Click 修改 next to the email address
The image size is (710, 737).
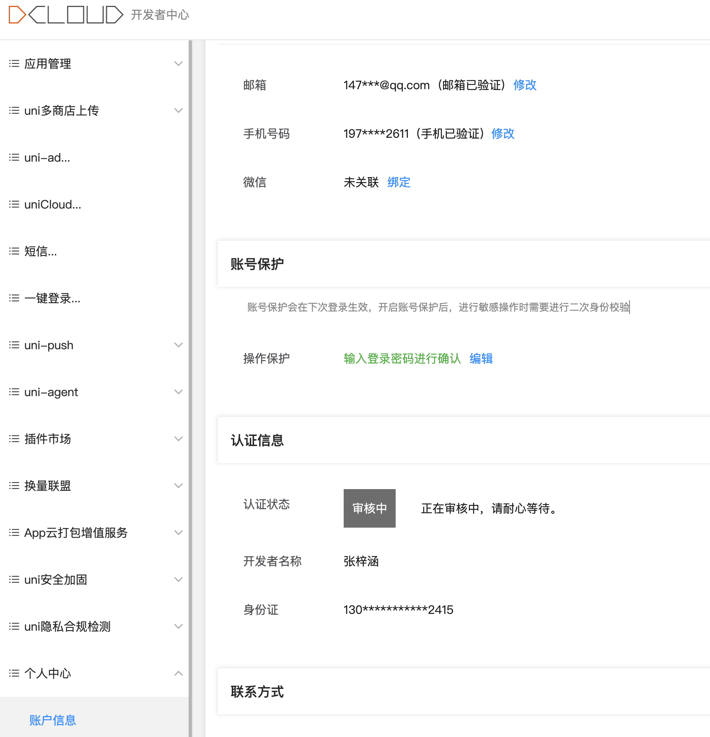(525, 85)
